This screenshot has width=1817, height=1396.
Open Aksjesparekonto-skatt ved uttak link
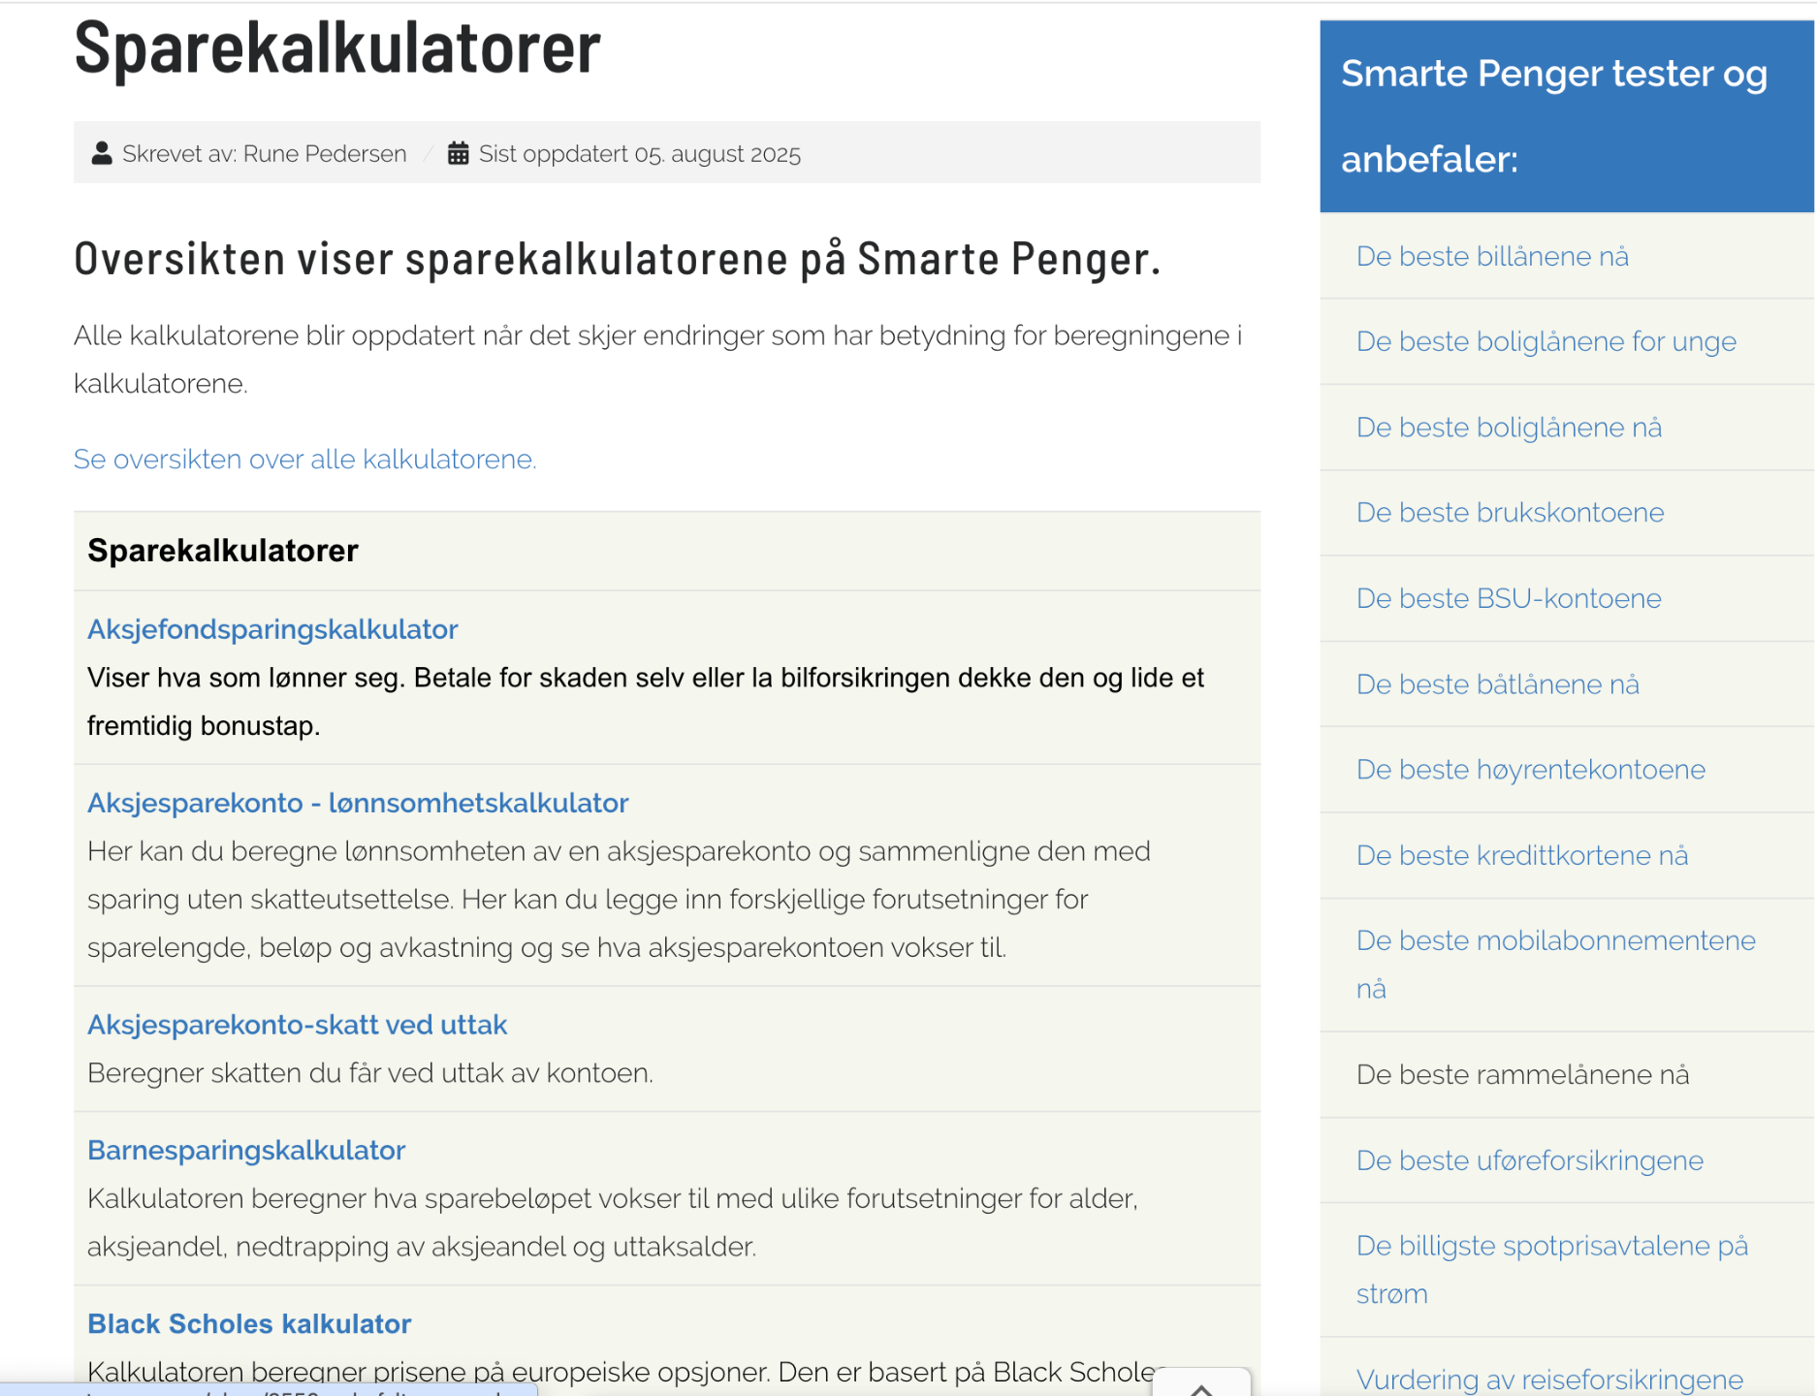pyautogui.click(x=297, y=1025)
